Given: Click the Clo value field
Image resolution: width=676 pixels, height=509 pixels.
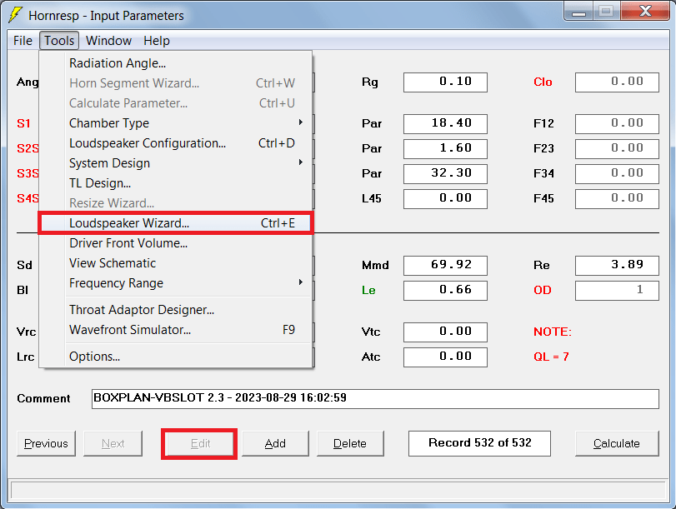Looking at the screenshot, I should [617, 82].
